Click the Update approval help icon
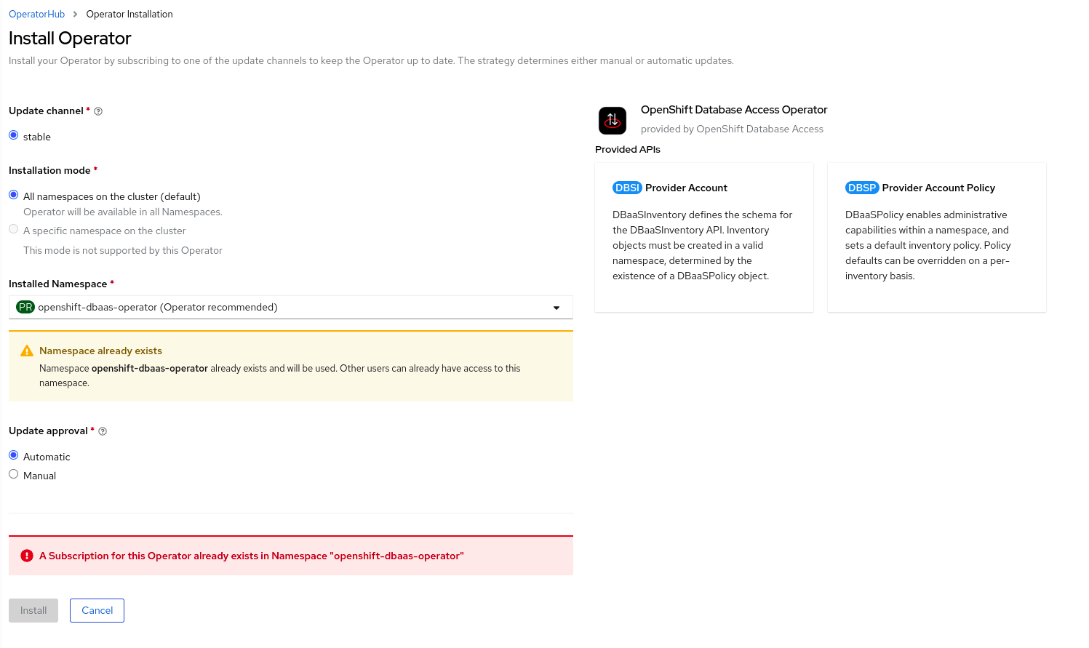Viewport: 1089px width, 648px height. [x=103, y=431]
